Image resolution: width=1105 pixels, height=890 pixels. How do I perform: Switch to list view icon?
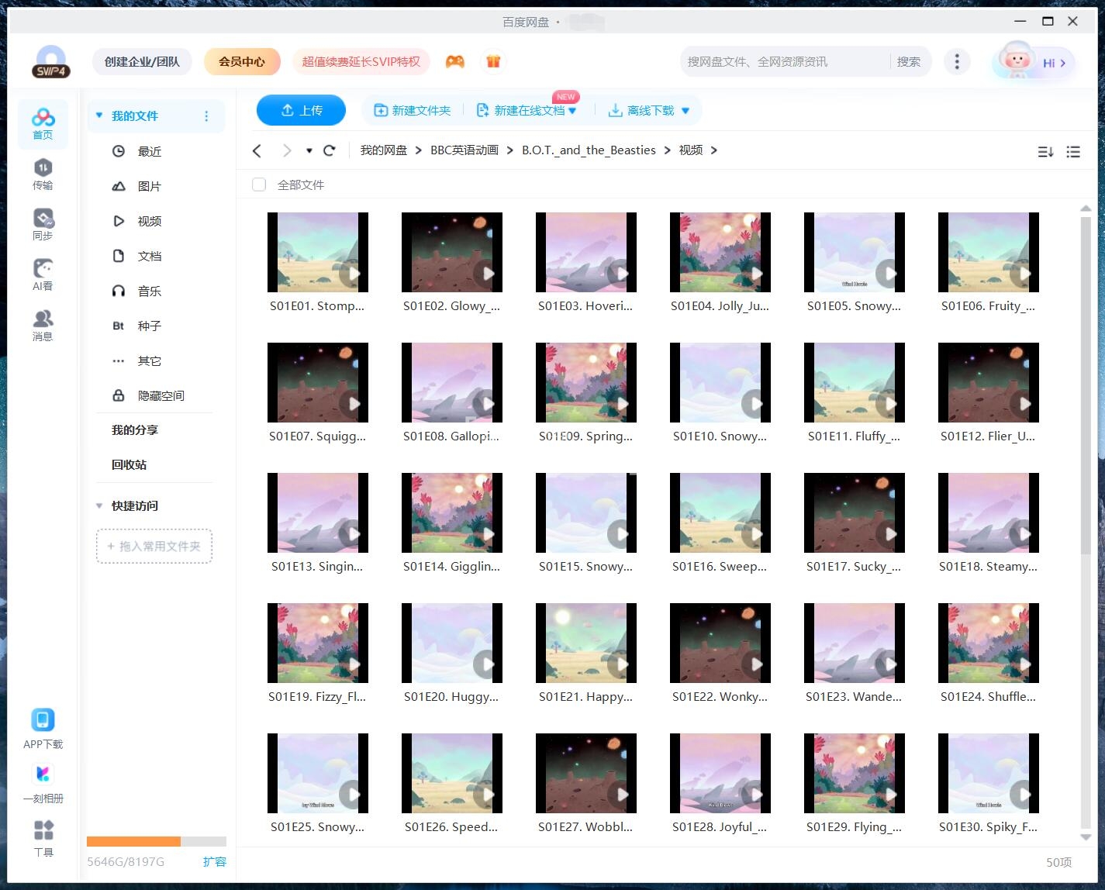pos(1073,152)
